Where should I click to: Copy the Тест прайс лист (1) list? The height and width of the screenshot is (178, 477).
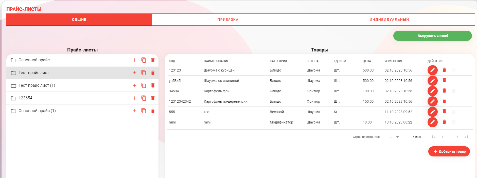[x=144, y=85]
